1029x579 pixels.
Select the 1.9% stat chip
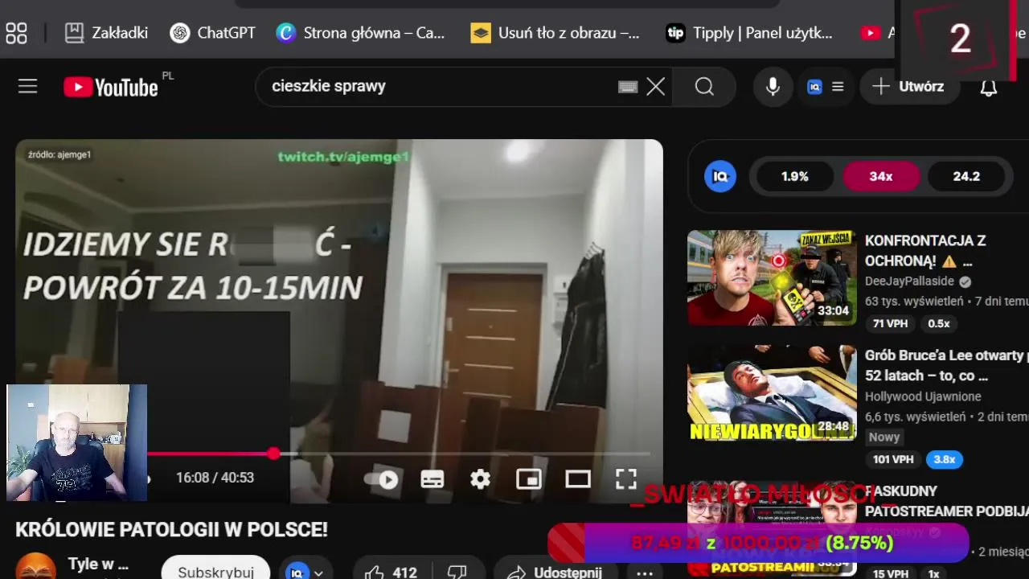[794, 176]
